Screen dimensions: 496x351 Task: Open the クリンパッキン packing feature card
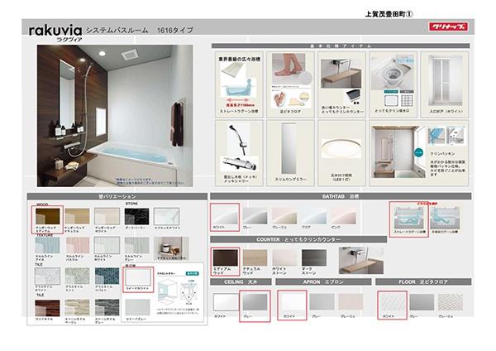(419, 152)
